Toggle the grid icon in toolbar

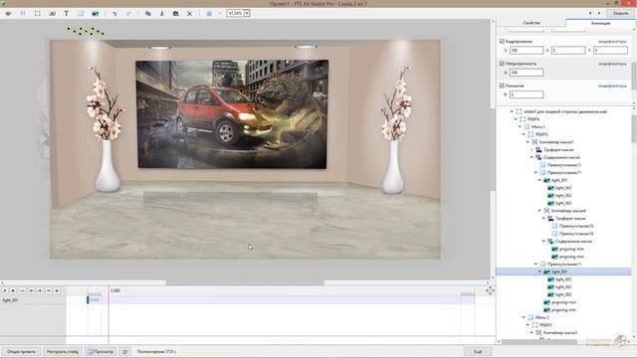[209, 13]
